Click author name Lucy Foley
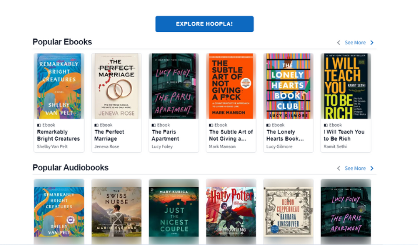The width and height of the screenshot is (418, 245). (x=162, y=146)
